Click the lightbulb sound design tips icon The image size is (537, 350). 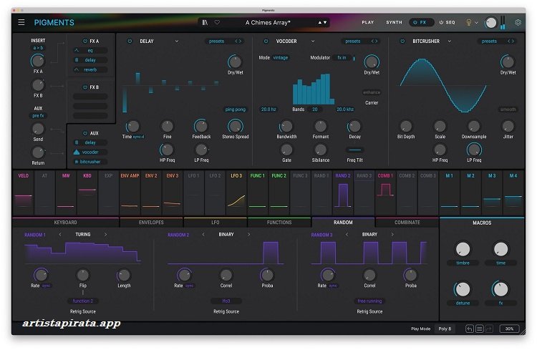pos(468,23)
